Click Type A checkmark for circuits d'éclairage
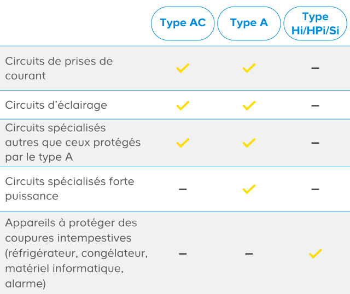The image size is (350, 294). pos(249,105)
